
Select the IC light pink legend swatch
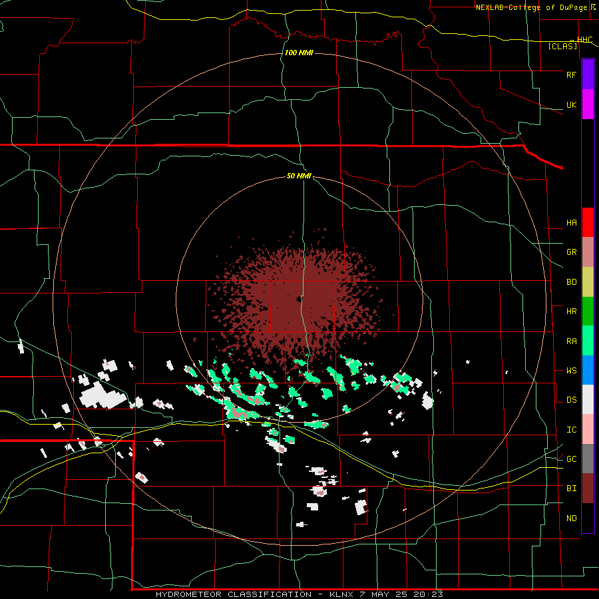(588, 429)
